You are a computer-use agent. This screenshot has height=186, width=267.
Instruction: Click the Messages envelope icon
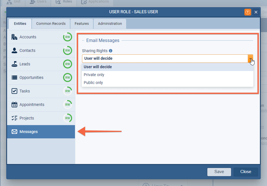[14, 132]
